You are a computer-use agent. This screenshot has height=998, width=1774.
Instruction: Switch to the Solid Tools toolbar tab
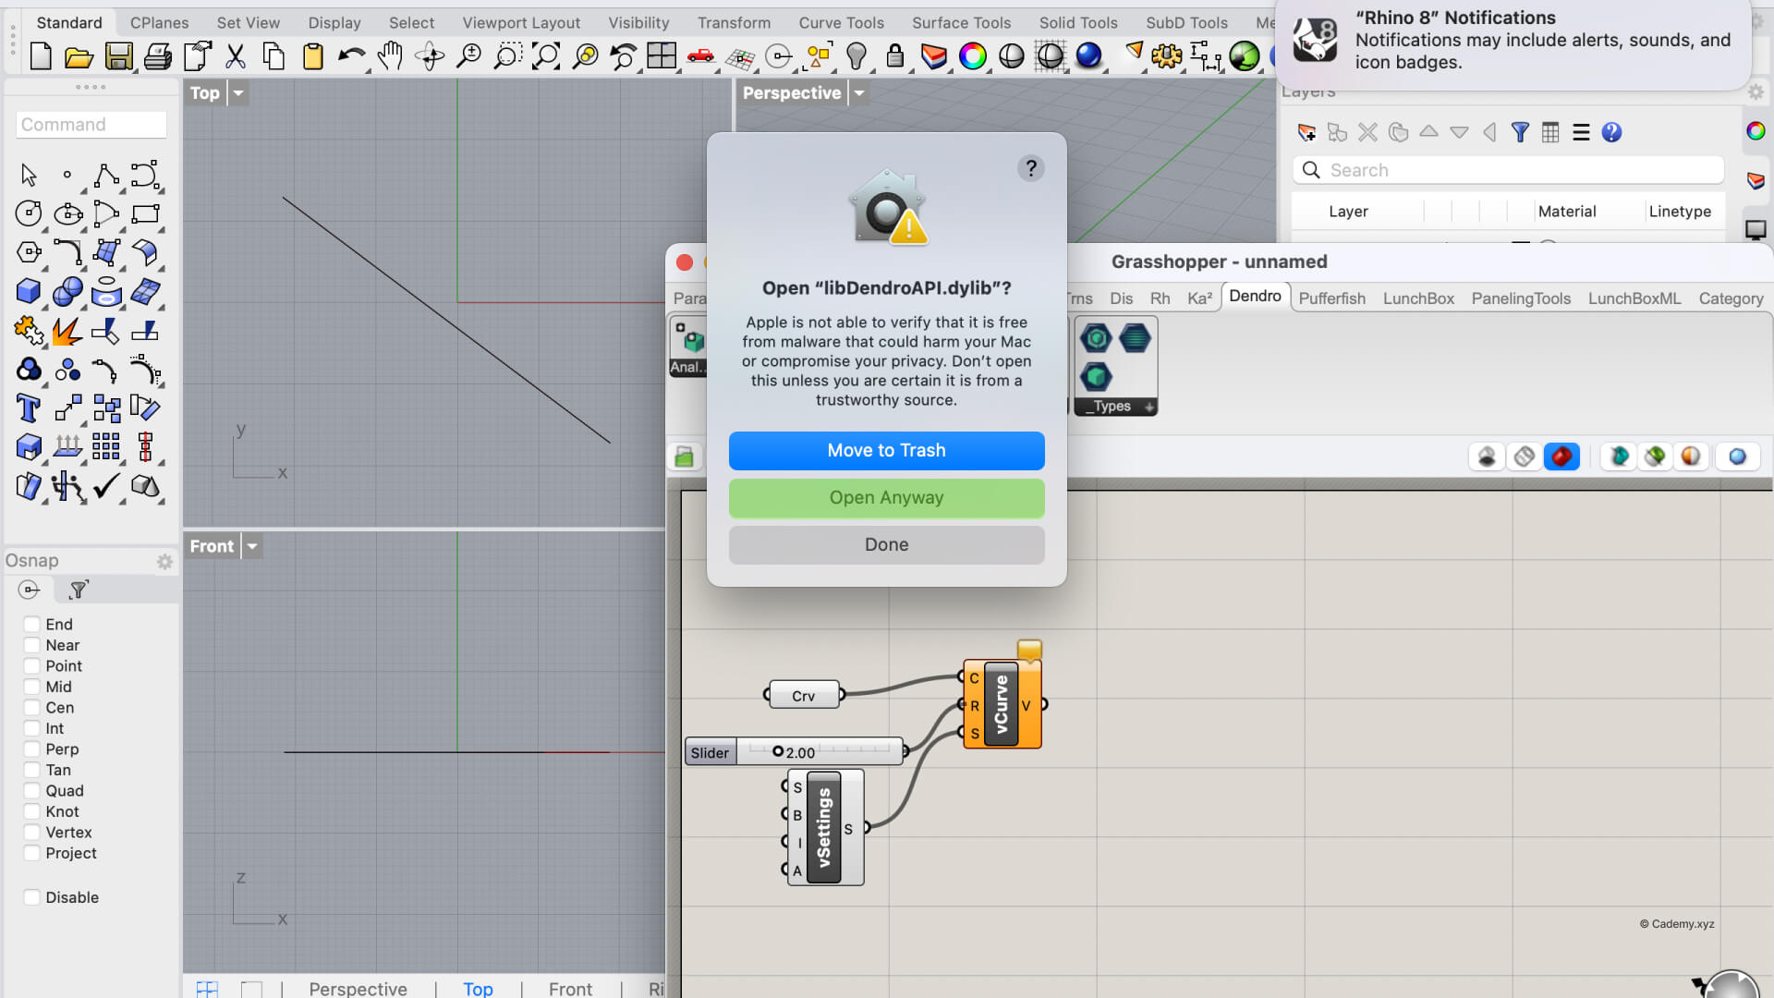click(1078, 22)
